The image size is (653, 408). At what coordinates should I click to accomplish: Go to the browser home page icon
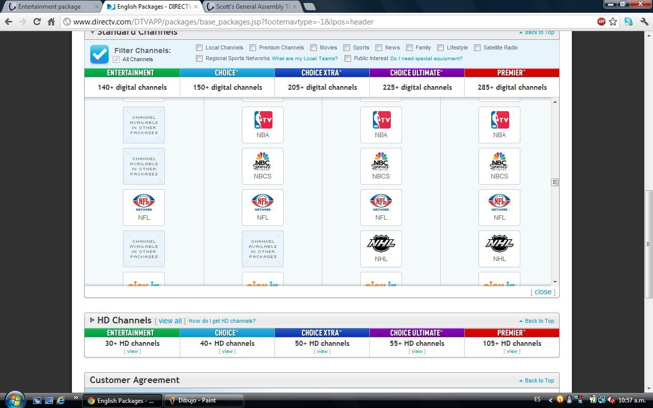pyautogui.click(x=51, y=21)
